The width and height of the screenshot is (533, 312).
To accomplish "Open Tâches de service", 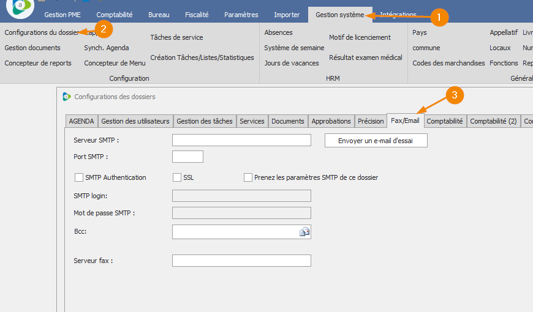I will point(177,37).
